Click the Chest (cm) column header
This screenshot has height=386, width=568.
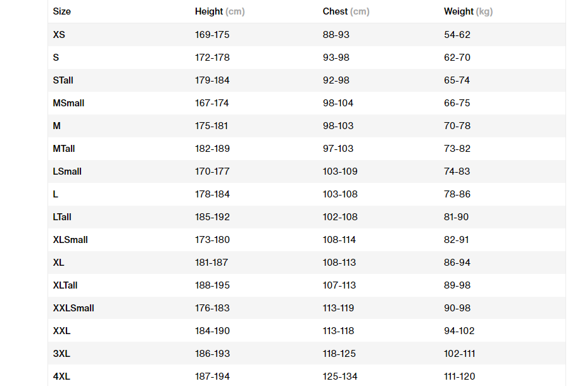346,11
